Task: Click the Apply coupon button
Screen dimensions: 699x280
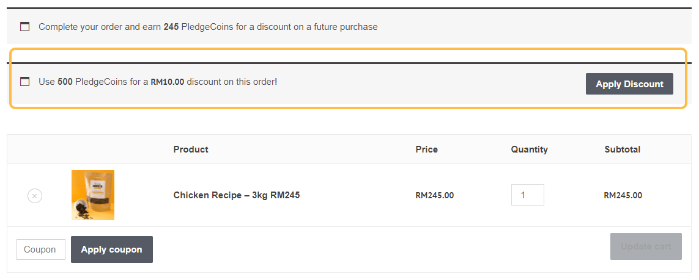Action: pyautogui.click(x=111, y=249)
